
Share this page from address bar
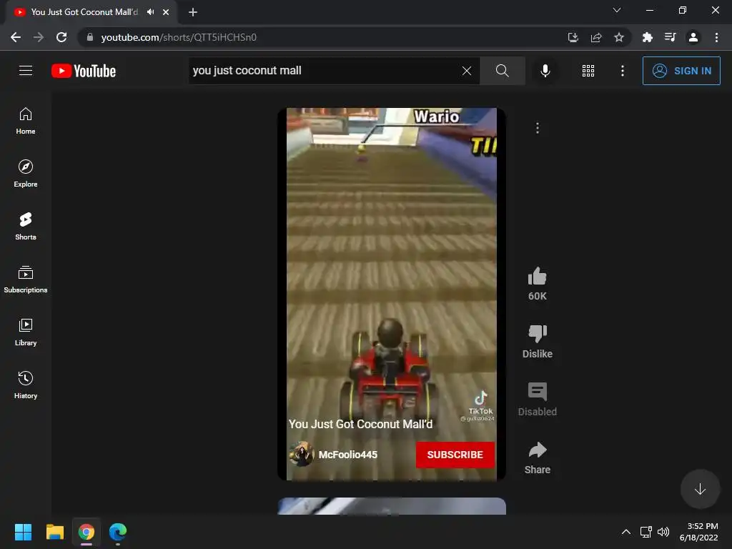596,37
